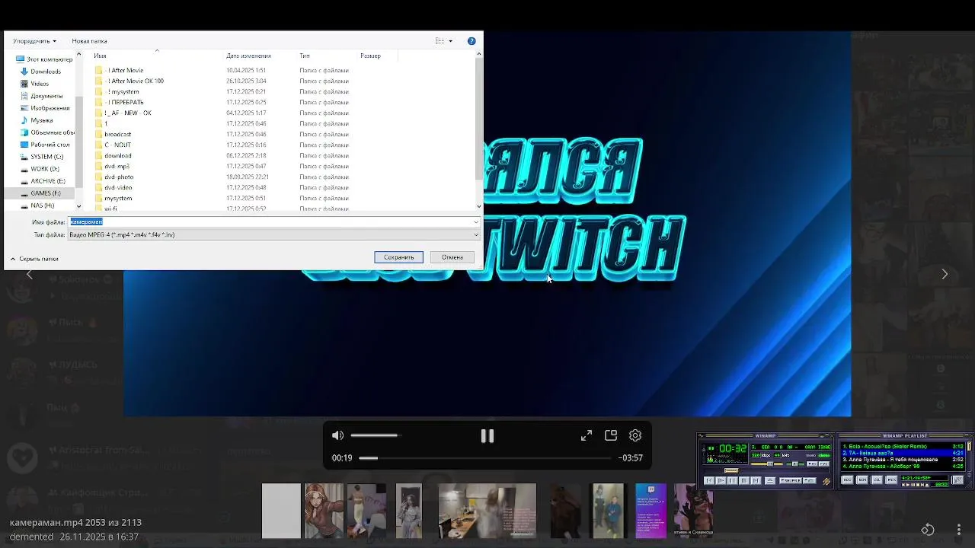975x548 pixels.
Task: Open help in the save dialog
Action: pos(472,41)
